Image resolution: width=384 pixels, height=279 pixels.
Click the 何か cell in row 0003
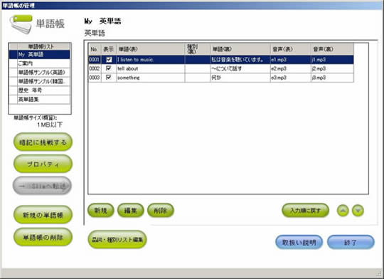click(x=240, y=78)
